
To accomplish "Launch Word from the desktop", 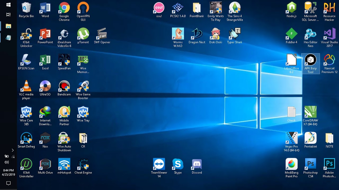I will pyautogui.click(x=45, y=10).
